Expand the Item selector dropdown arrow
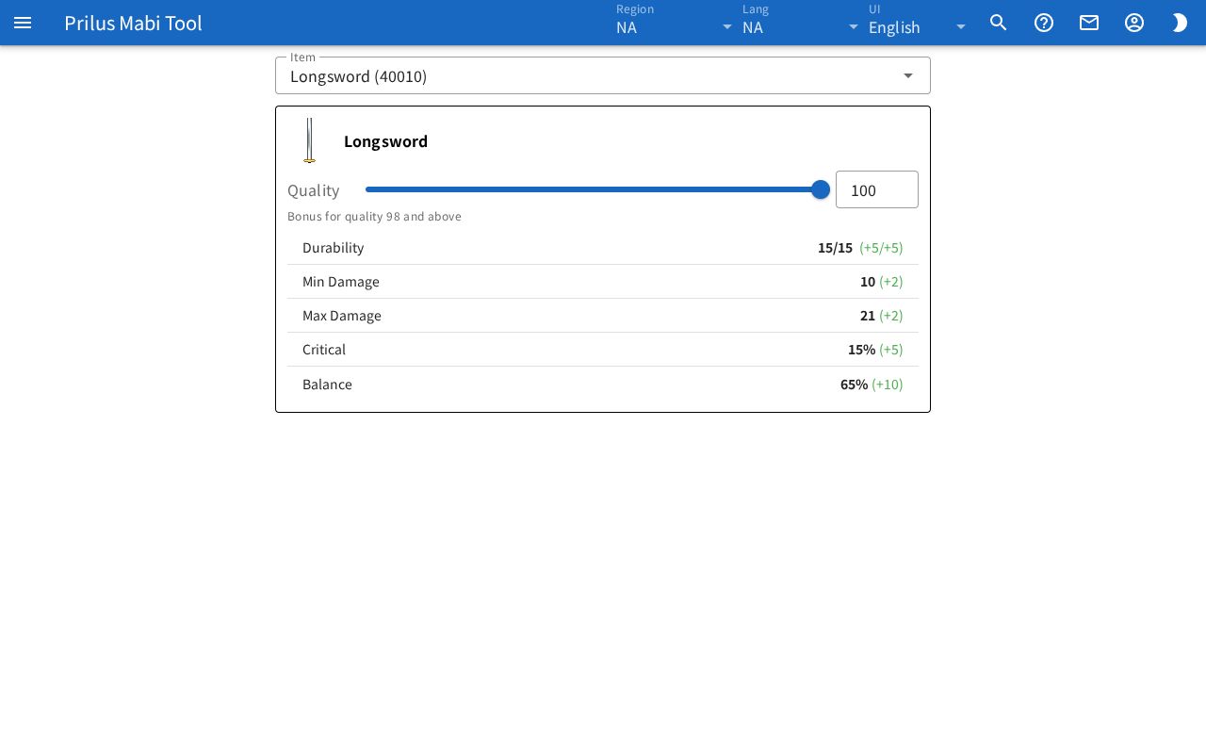 point(908,75)
